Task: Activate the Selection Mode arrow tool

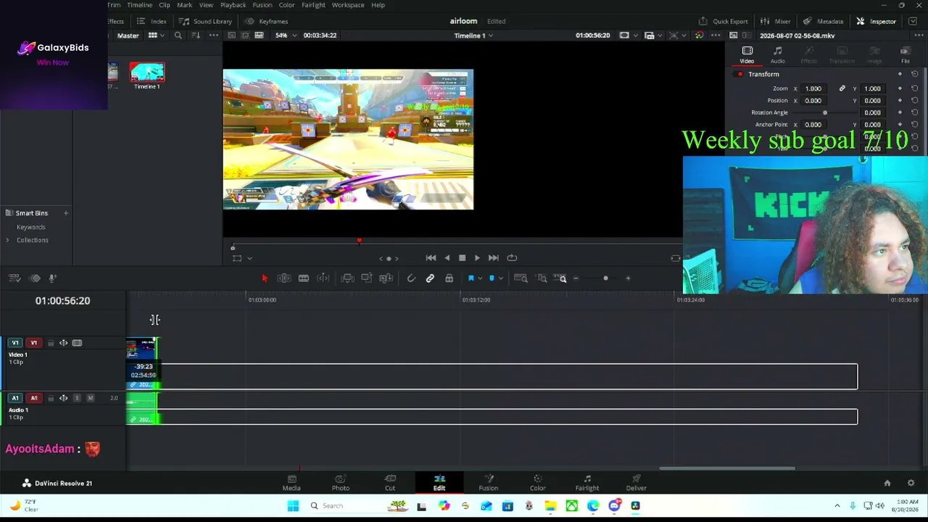Action: coord(265,278)
